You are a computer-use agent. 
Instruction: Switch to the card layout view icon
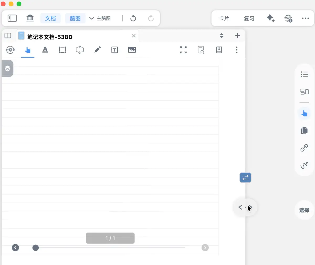pyautogui.click(x=304, y=92)
